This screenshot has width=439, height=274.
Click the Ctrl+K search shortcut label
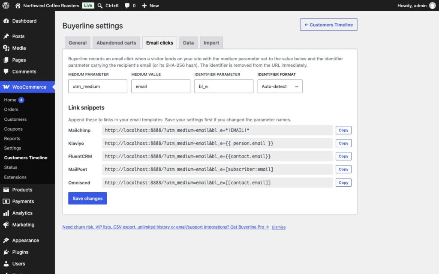point(112,6)
